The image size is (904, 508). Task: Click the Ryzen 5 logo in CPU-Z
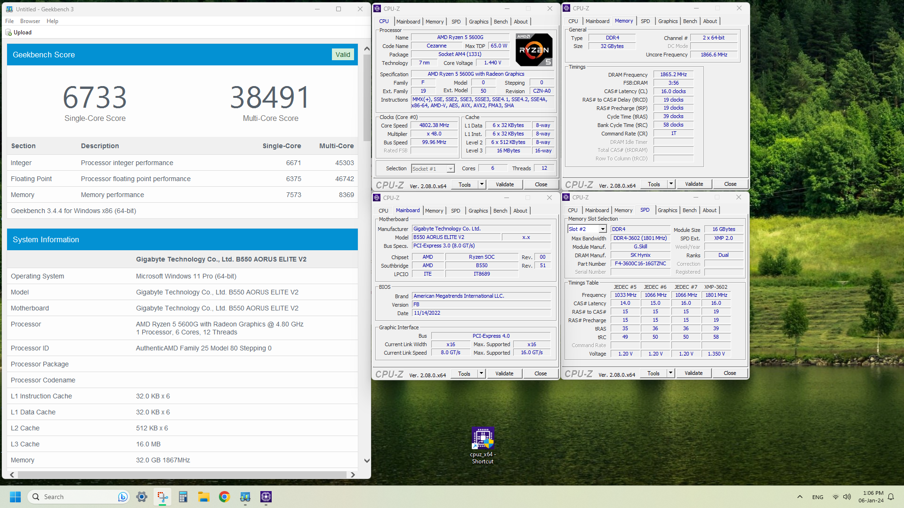(534, 49)
